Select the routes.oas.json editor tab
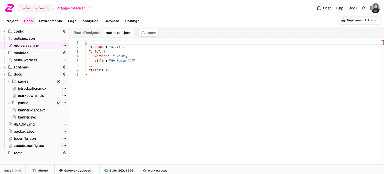 pyautogui.click(x=118, y=33)
